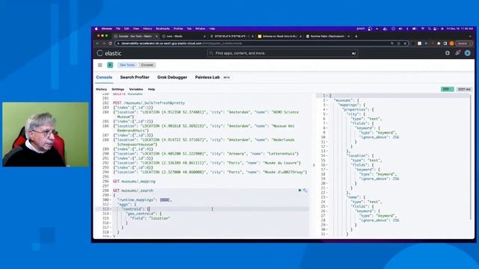Open the Bookmarks menu in Chrome menu bar
The image size is (479, 269).
click(x=163, y=28)
